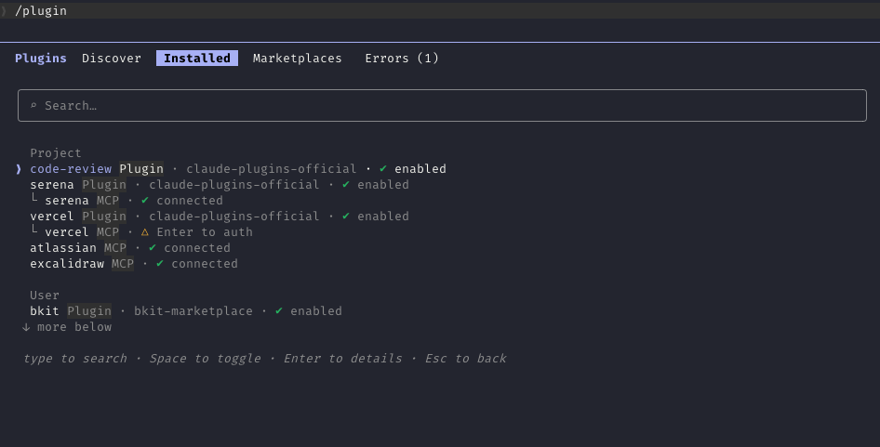Click the 'Enter to details' hint
Screen dimensions: 880x447
pyautogui.click(x=343, y=359)
